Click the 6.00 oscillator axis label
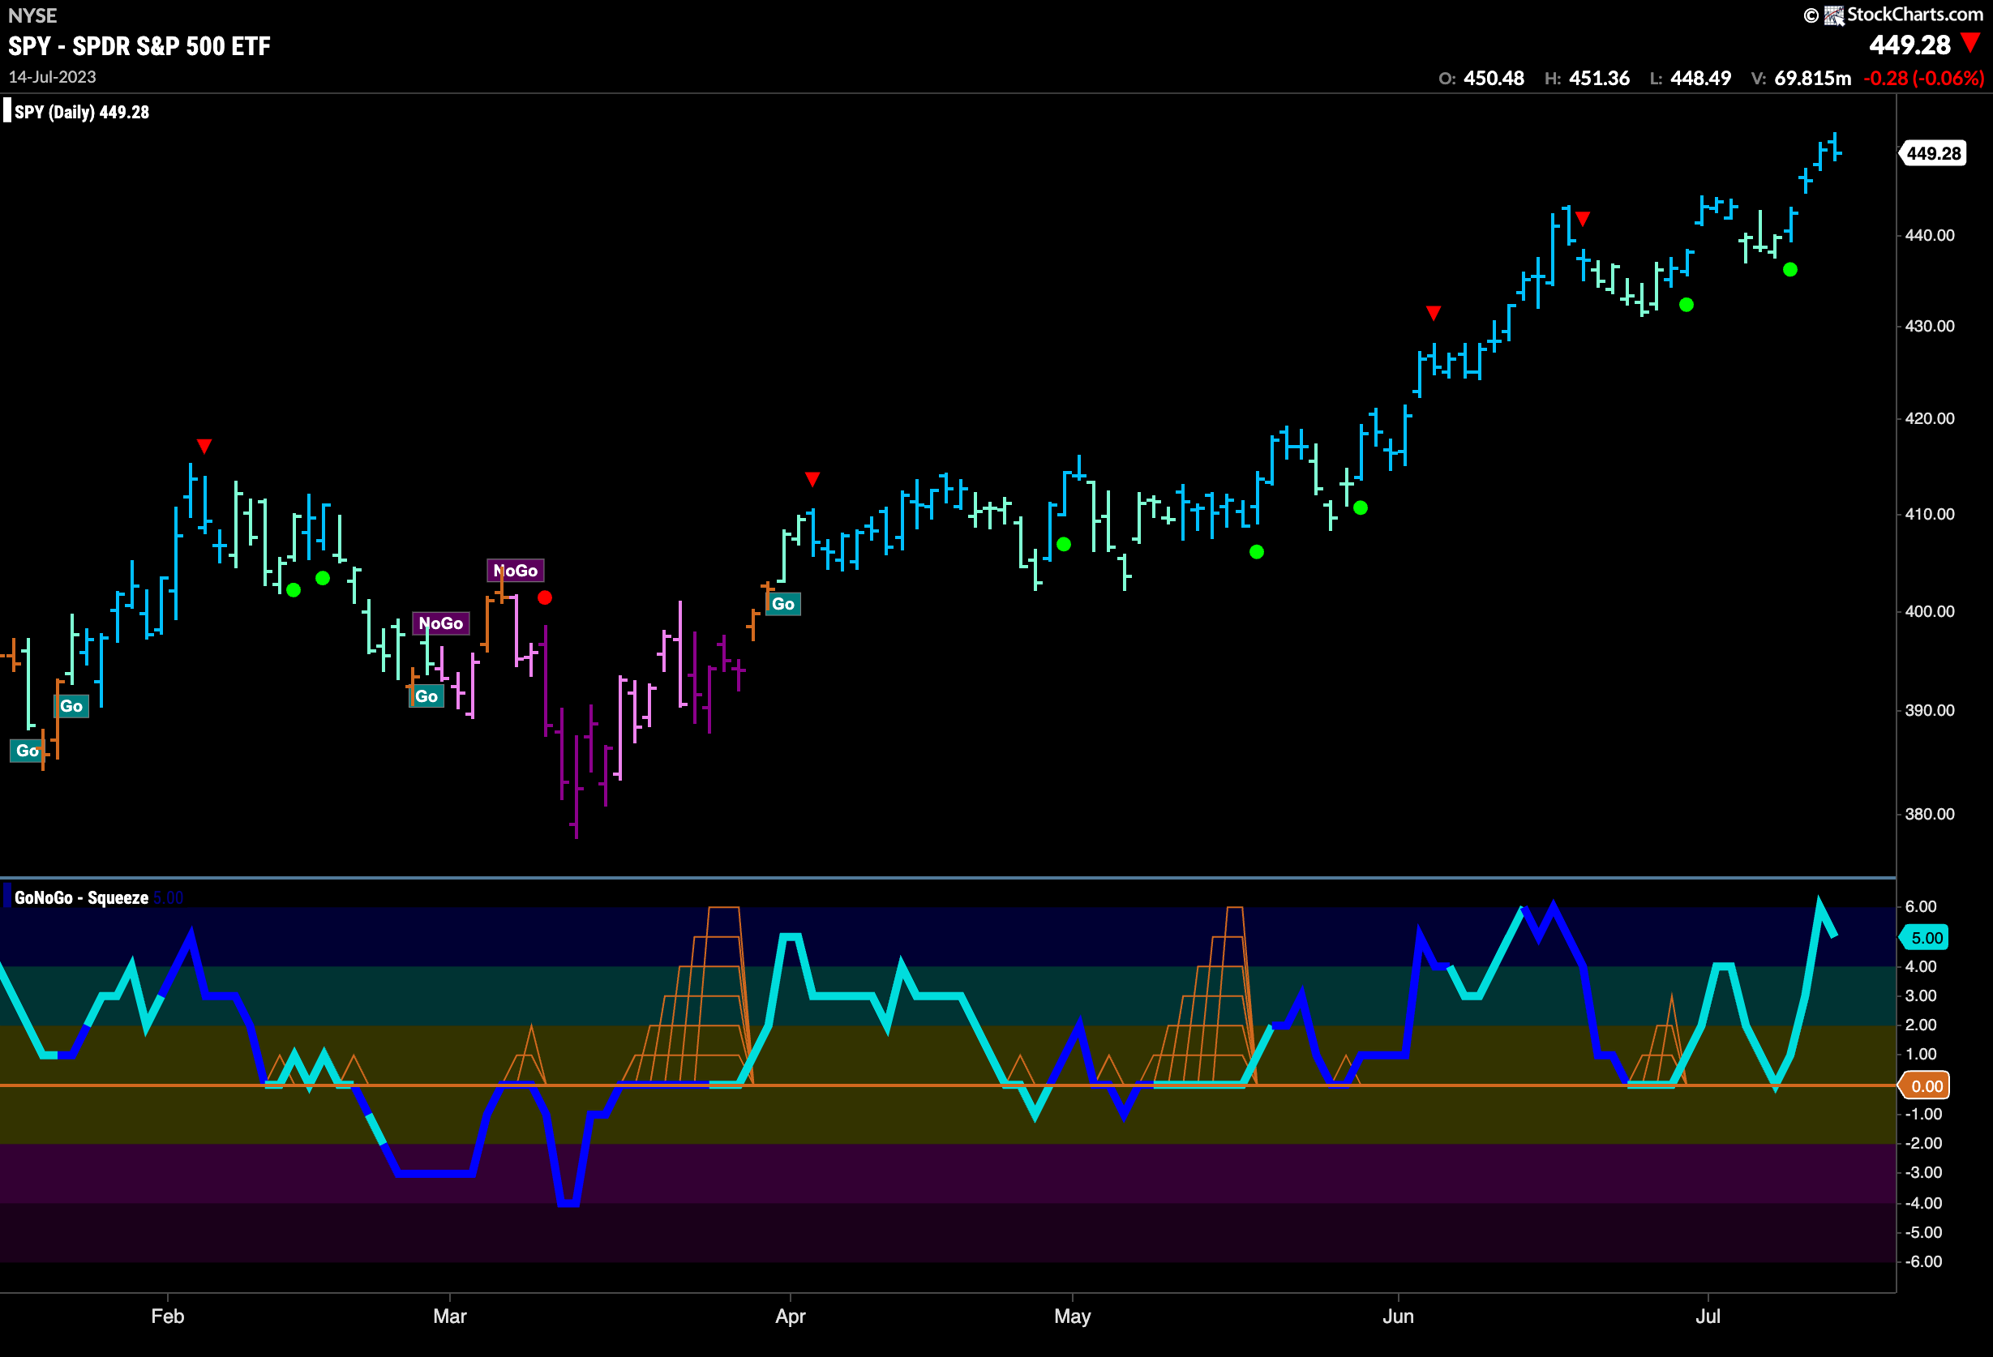Screen dimensions: 1993x1357 coord(1921,906)
